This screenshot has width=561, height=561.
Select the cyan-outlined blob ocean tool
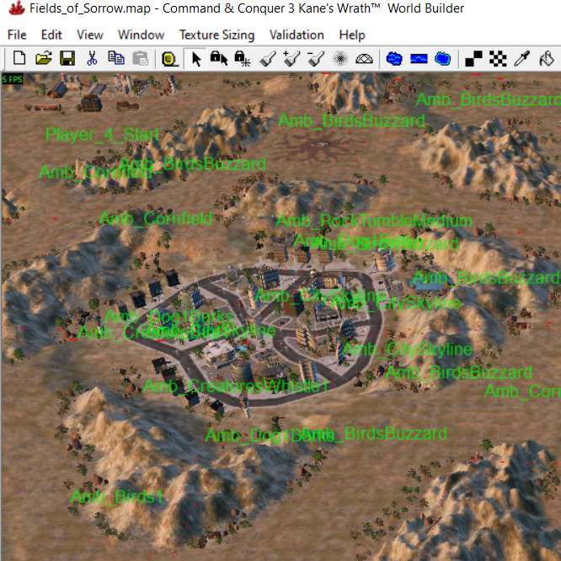pos(442,59)
